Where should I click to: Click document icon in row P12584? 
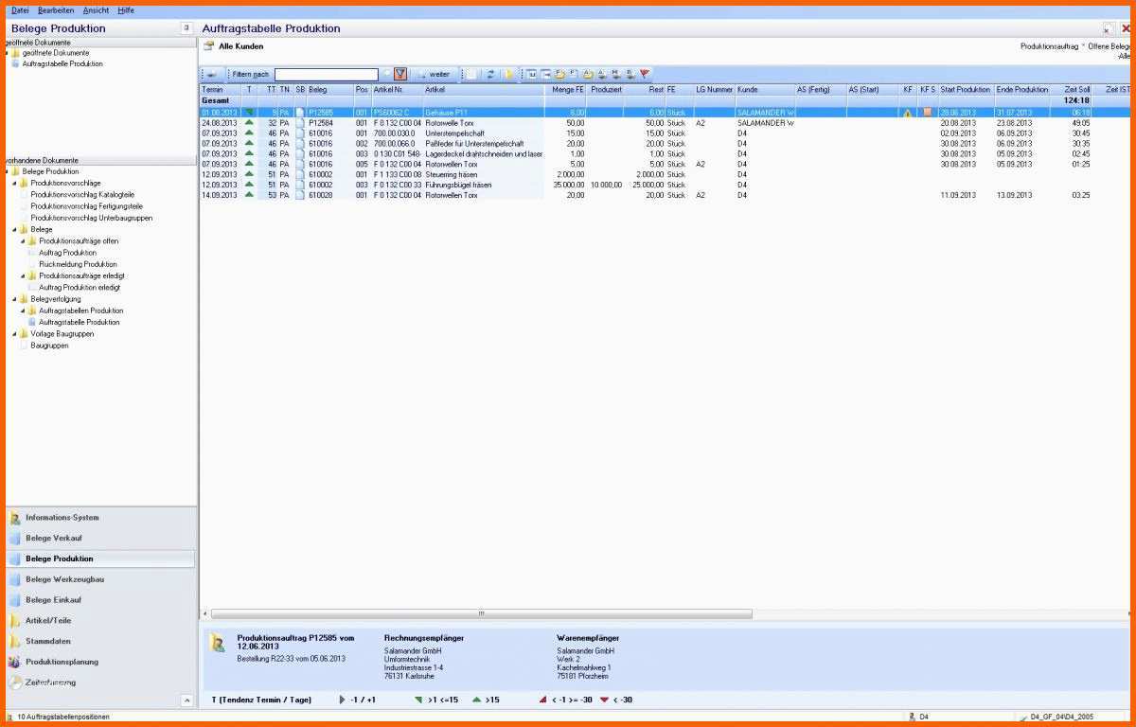point(300,123)
